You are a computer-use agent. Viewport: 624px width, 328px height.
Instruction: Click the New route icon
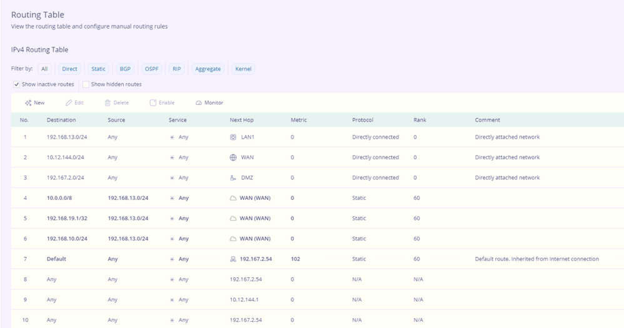tap(28, 102)
